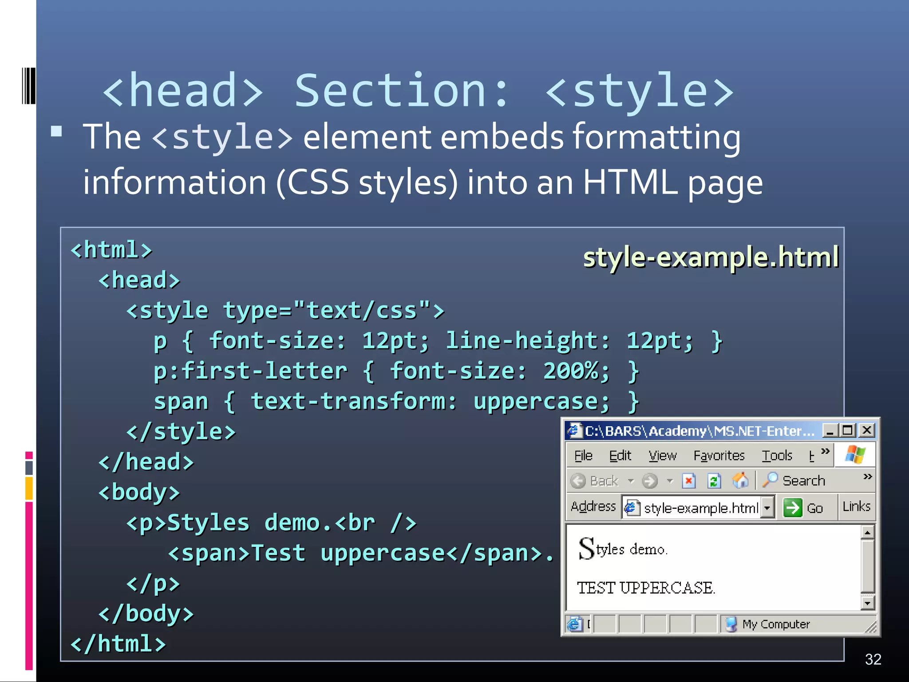Open the Favorites menu
Screen dimensions: 909x682
click(x=719, y=456)
